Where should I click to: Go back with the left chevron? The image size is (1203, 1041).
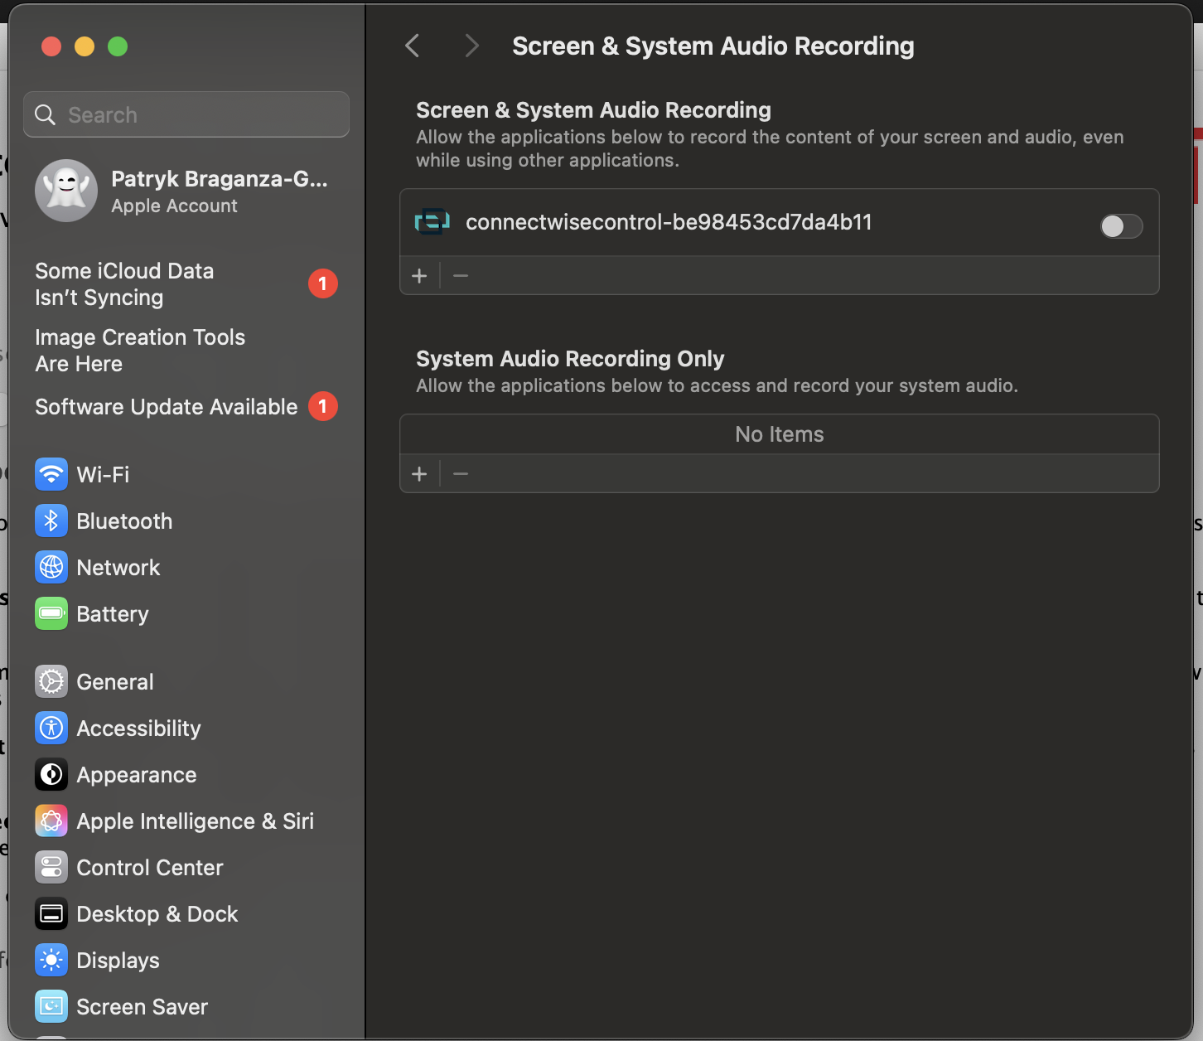pyautogui.click(x=413, y=46)
